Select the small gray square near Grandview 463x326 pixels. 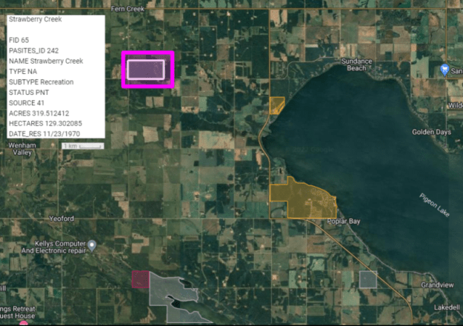(x=368, y=279)
